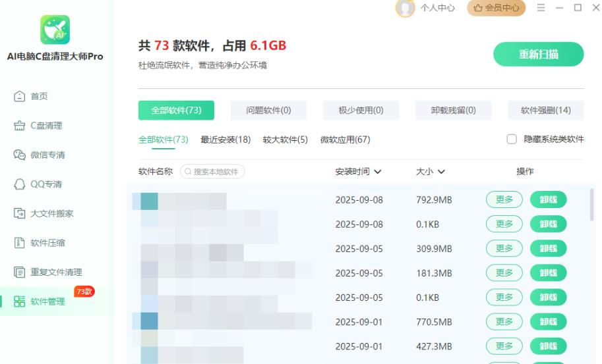
Task: Select 最近安装(18) sub-tab
Action: 226,140
